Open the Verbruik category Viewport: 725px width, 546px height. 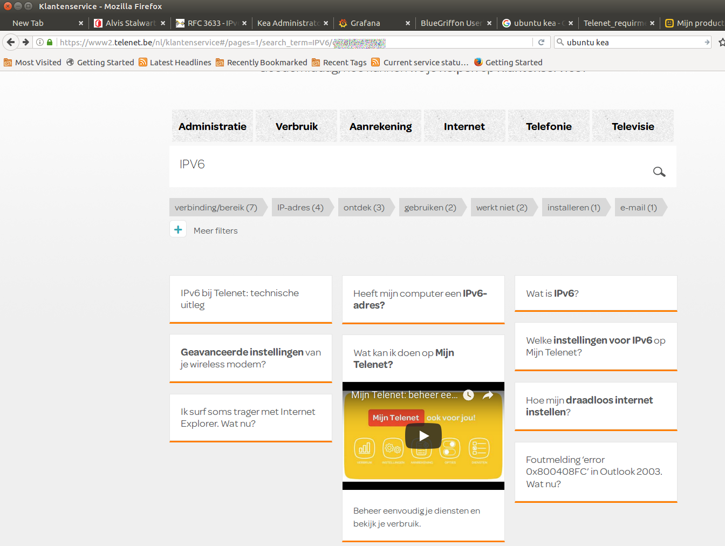tap(297, 126)
